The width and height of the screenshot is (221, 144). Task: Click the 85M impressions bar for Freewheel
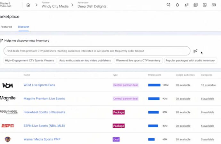pos(153,112)
